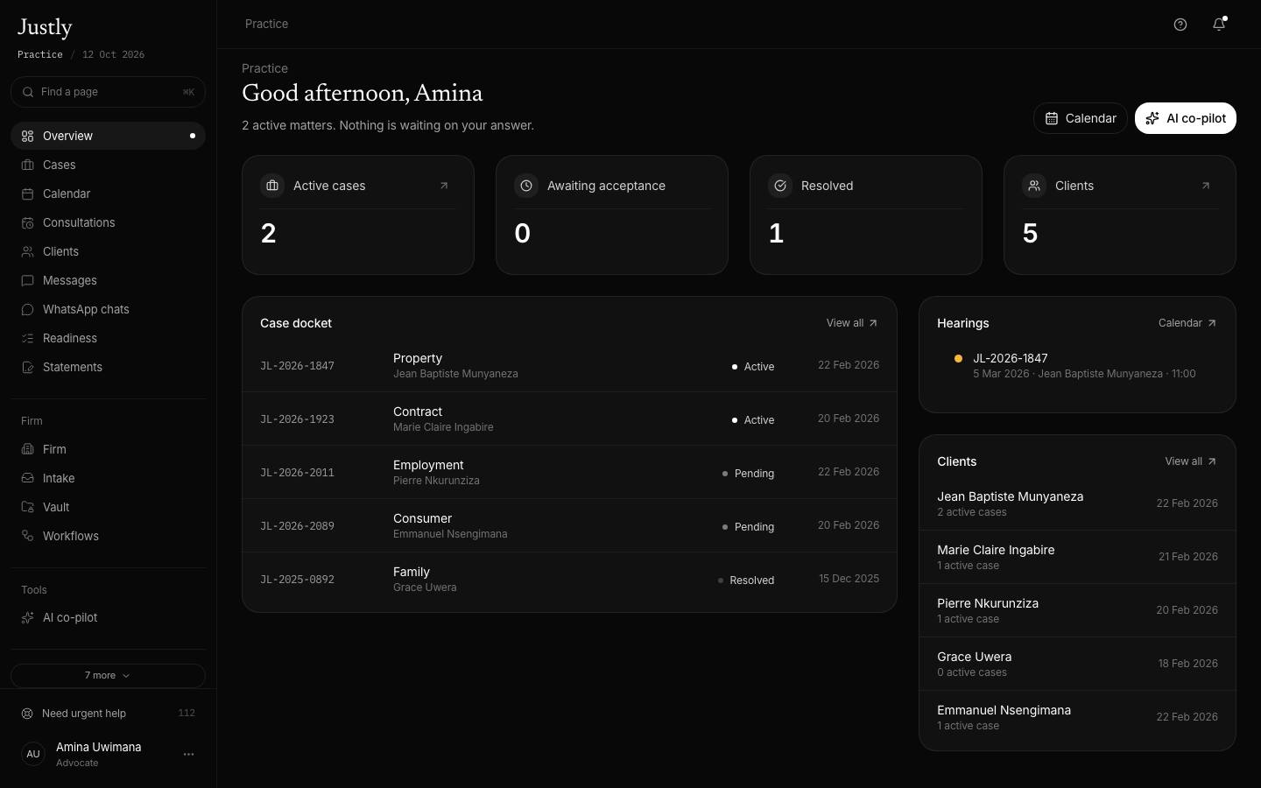Select client Marie Claire Ingabire in Clients panel
This screenshot has height=788, width=1261.
point(1077,557)
